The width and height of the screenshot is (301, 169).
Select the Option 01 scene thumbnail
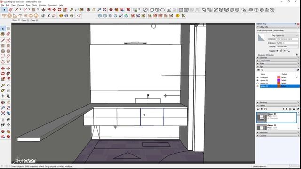[x=261, y=117]
